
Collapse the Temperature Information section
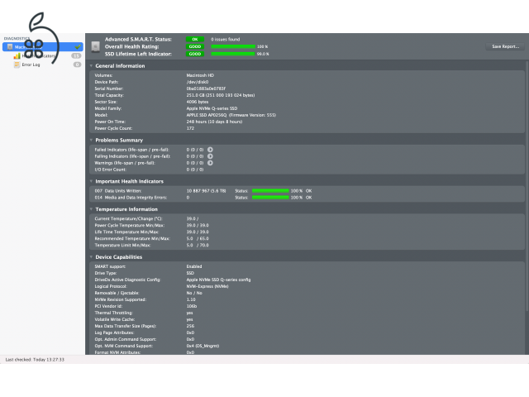pos(91,209)
